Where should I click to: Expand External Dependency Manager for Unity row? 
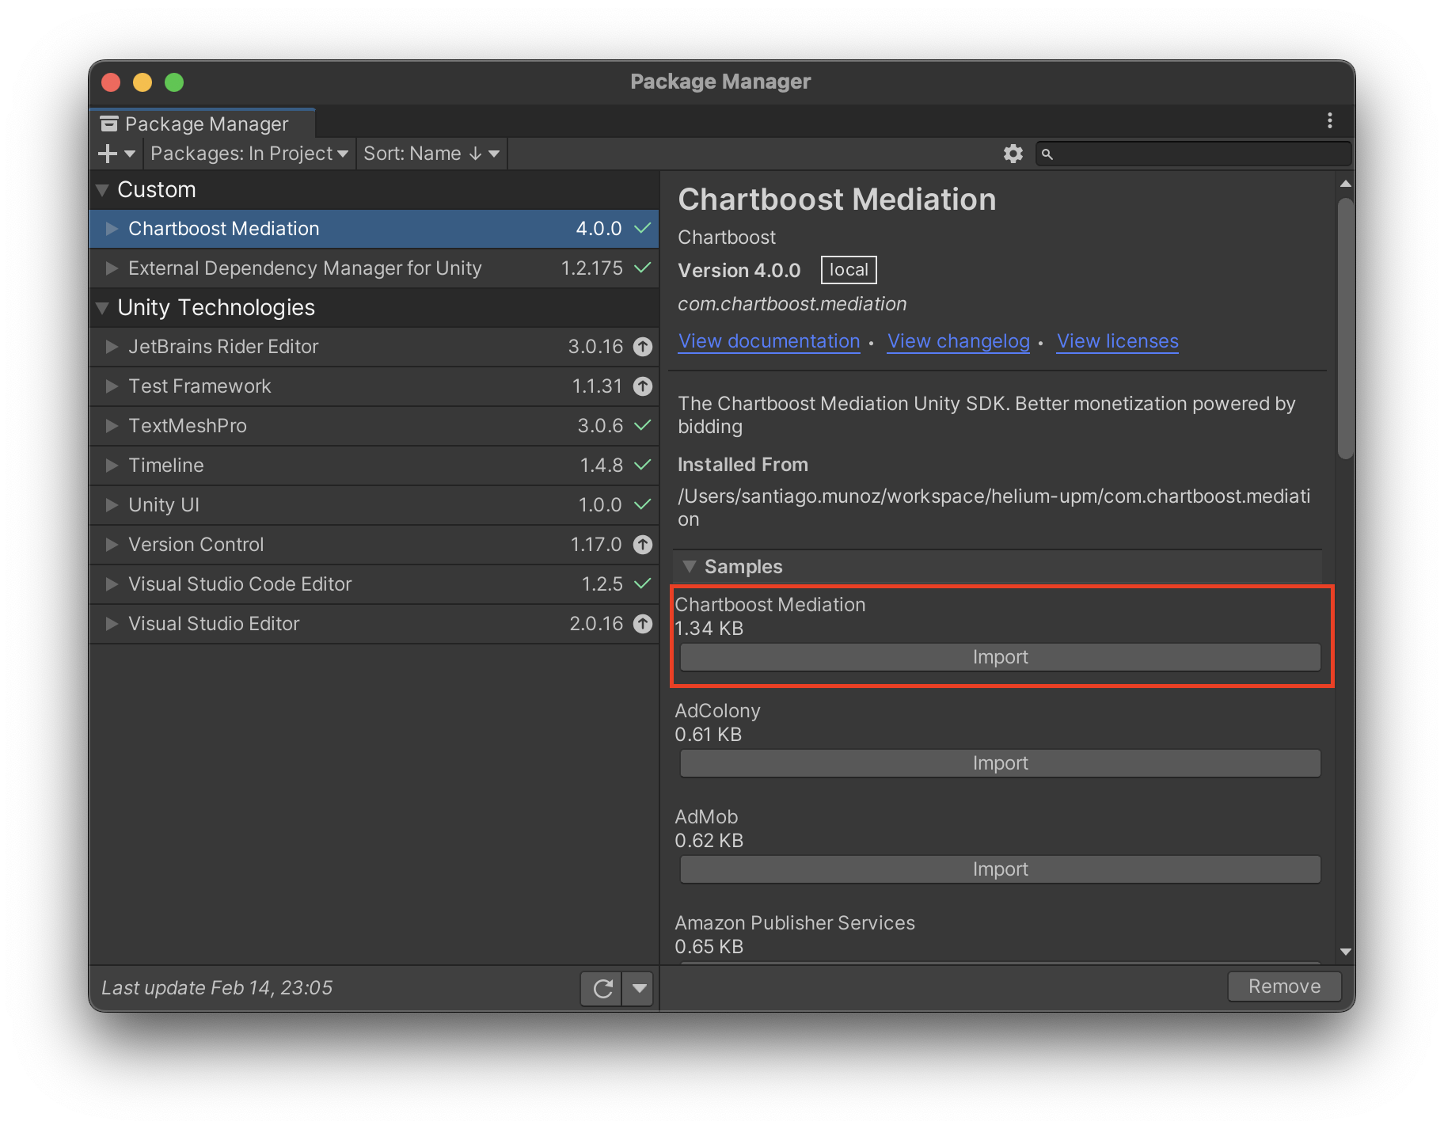[112, 268]
